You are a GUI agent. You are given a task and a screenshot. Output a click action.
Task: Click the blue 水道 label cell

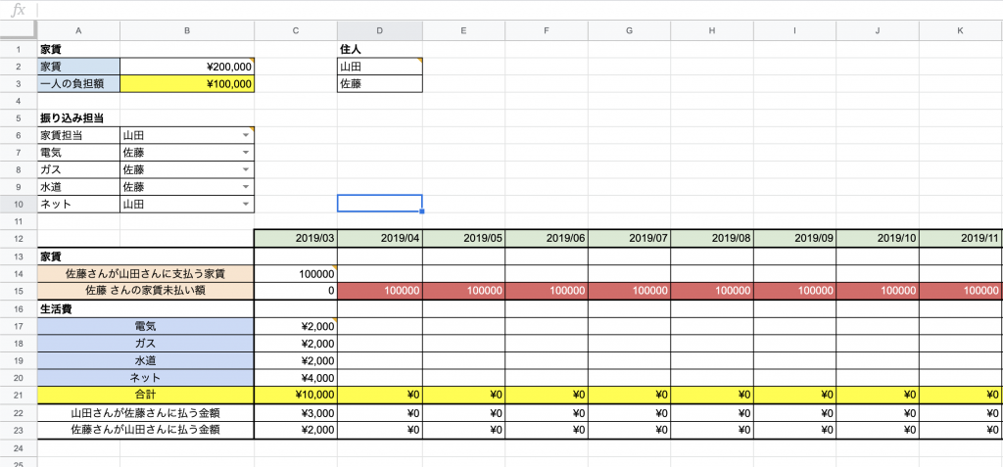(x=146, y=361)
